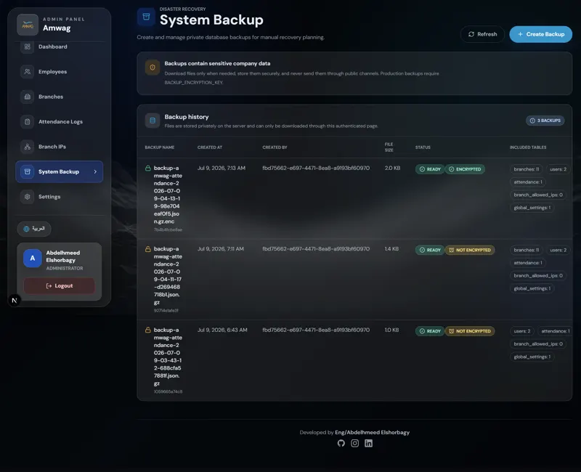Click the ENCRYPTED status badge

tap(465, 169)
